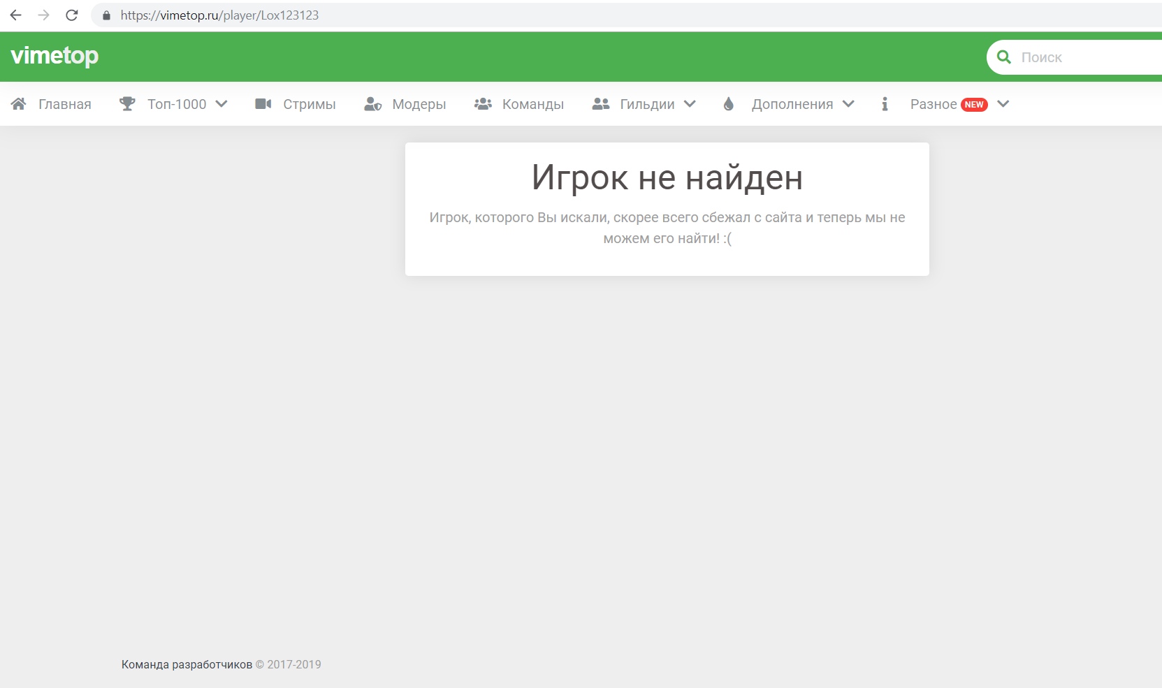Open the Разное menu
The height and width of the screenshot is (688, 1162).
click(934, 104)
